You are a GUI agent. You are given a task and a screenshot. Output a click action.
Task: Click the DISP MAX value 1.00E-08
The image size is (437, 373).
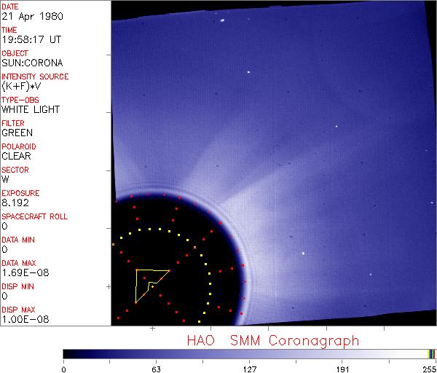tap(23, 319)
